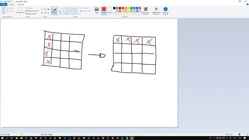Click the Undo arrow in title bar
The image size is (249, 140).
pyautogui.click(x=8, y=2)
